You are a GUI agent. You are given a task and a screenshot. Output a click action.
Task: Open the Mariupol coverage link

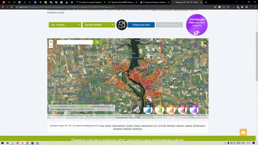pos(180,126)
